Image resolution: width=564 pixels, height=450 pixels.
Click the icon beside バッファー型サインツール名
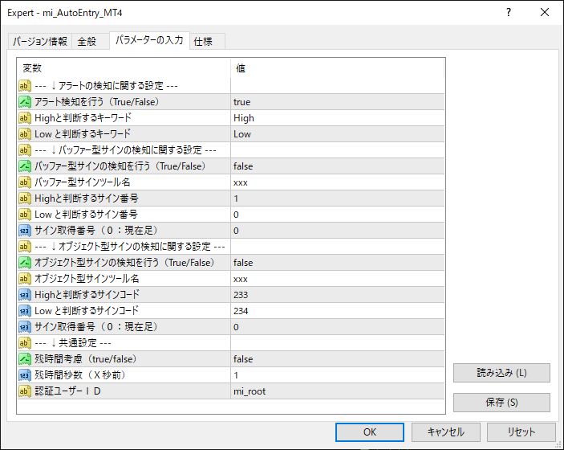point(25,182)
